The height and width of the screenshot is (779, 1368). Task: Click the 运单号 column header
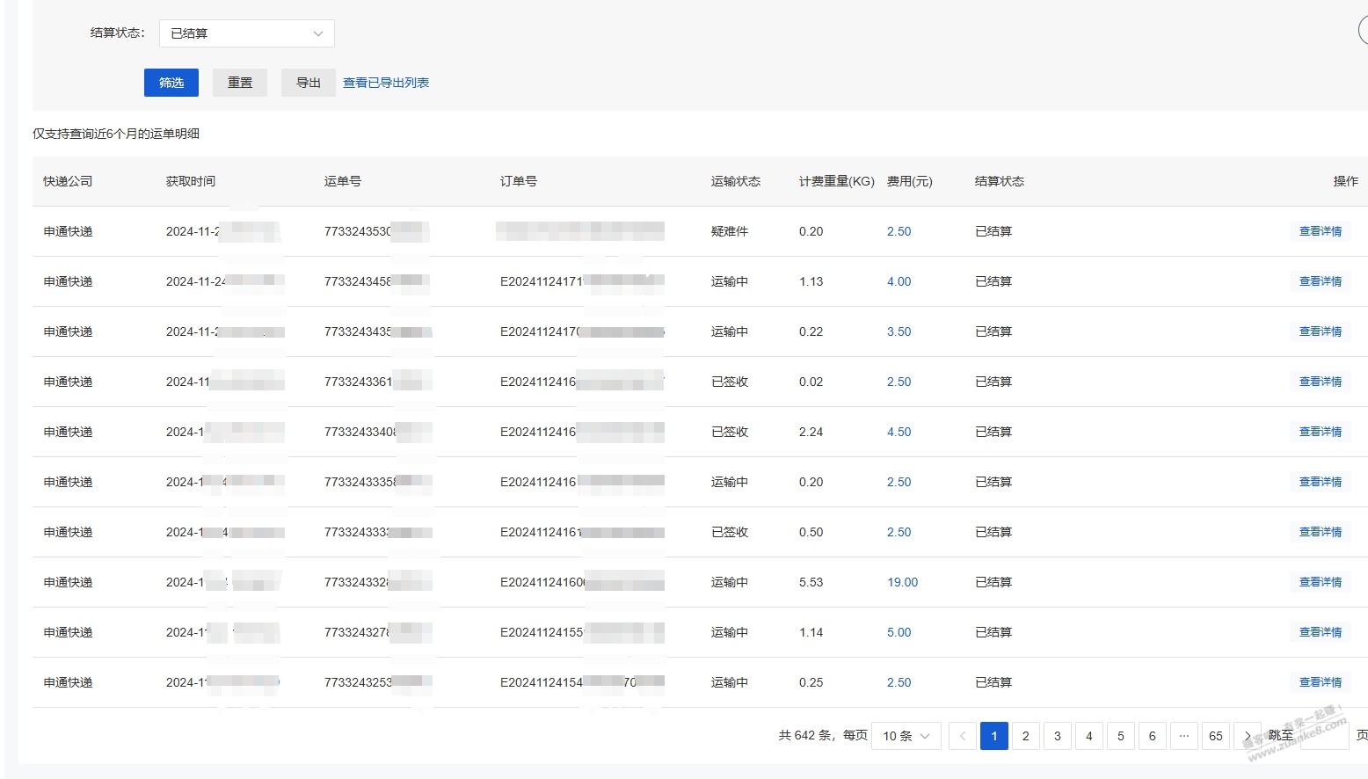[343, 181]
